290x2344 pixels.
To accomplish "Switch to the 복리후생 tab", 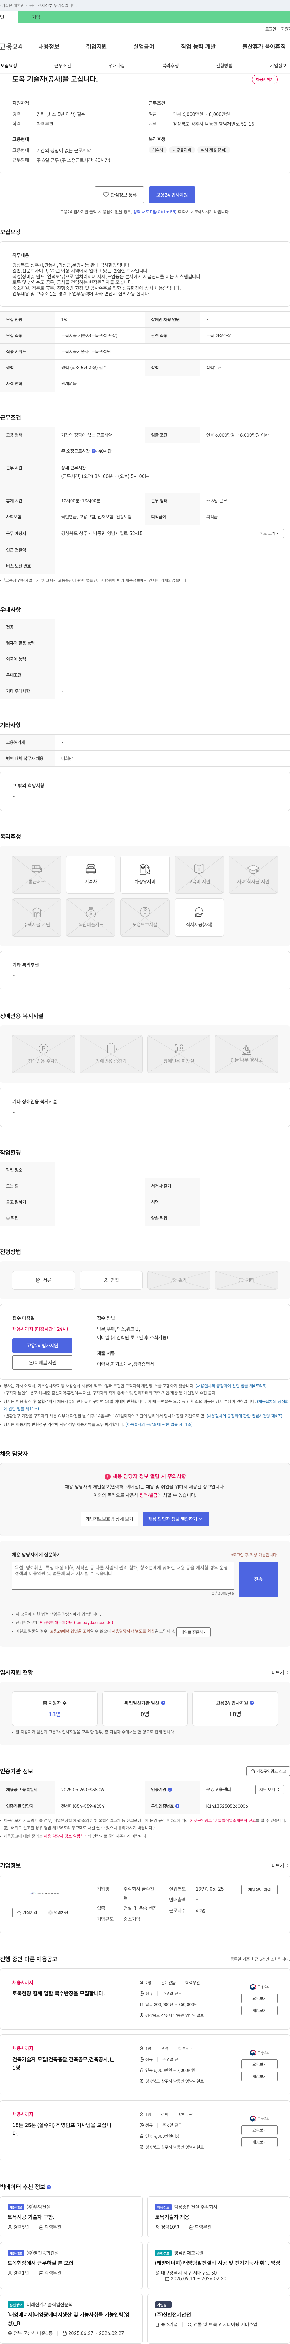I will click(x=170, y=66).
